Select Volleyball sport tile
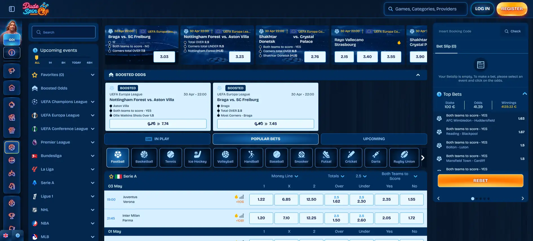533x241 pixels. pos(225,158)
